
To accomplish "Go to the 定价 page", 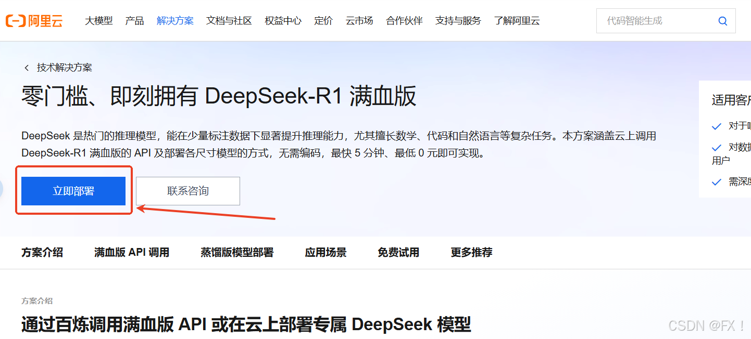I will (323, 21).
